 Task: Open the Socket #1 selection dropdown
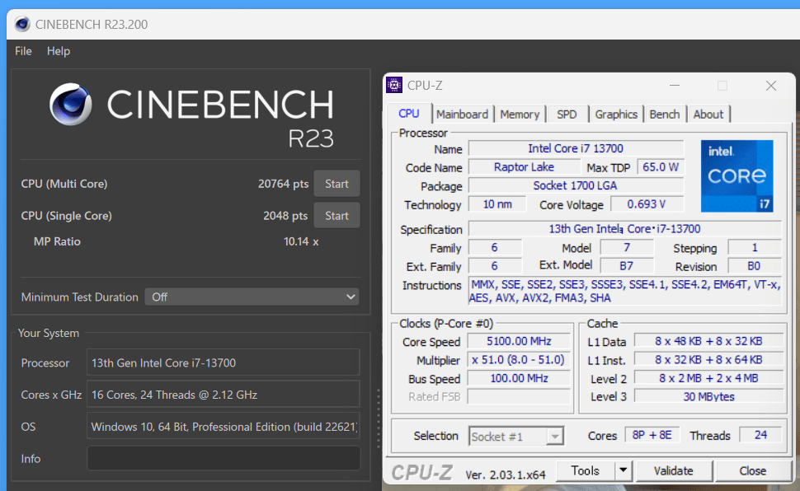(515, 437)
